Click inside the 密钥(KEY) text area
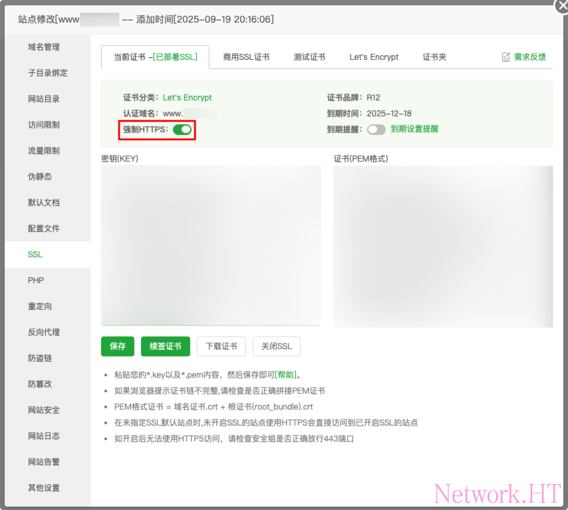This screenshot has width=568, height=510. (211, 245)
